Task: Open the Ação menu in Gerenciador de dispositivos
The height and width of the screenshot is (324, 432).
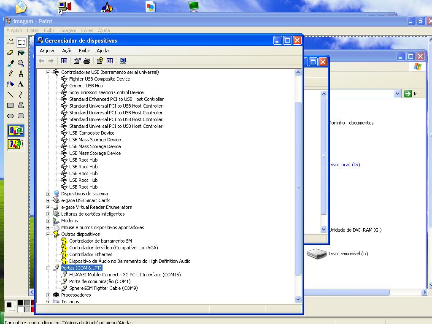Action: pyautogui.click(x=67, y=51)
